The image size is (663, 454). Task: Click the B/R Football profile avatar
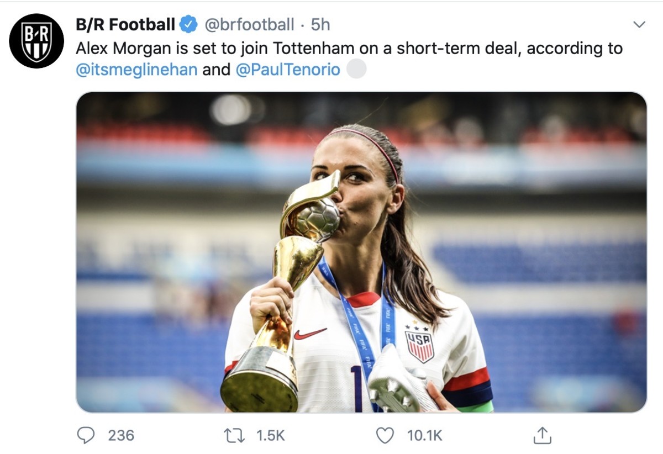[x=36, y=41]
